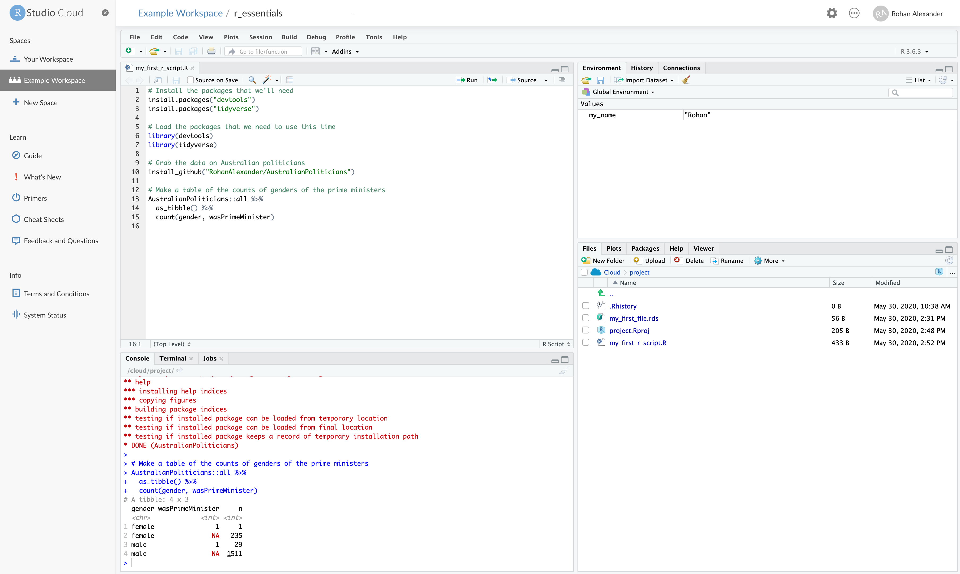
Task: Check the my_first_file.rds checkbox
Action: [x=585, y=318]
